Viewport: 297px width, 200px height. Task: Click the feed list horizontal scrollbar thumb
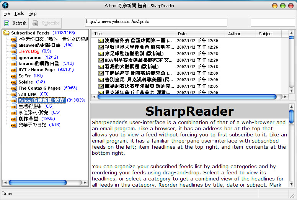(x=38, y=182)
